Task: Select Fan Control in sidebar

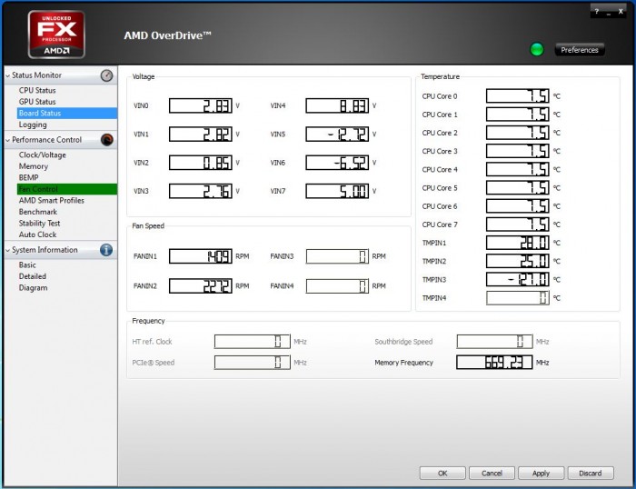Action: [67, 189]
